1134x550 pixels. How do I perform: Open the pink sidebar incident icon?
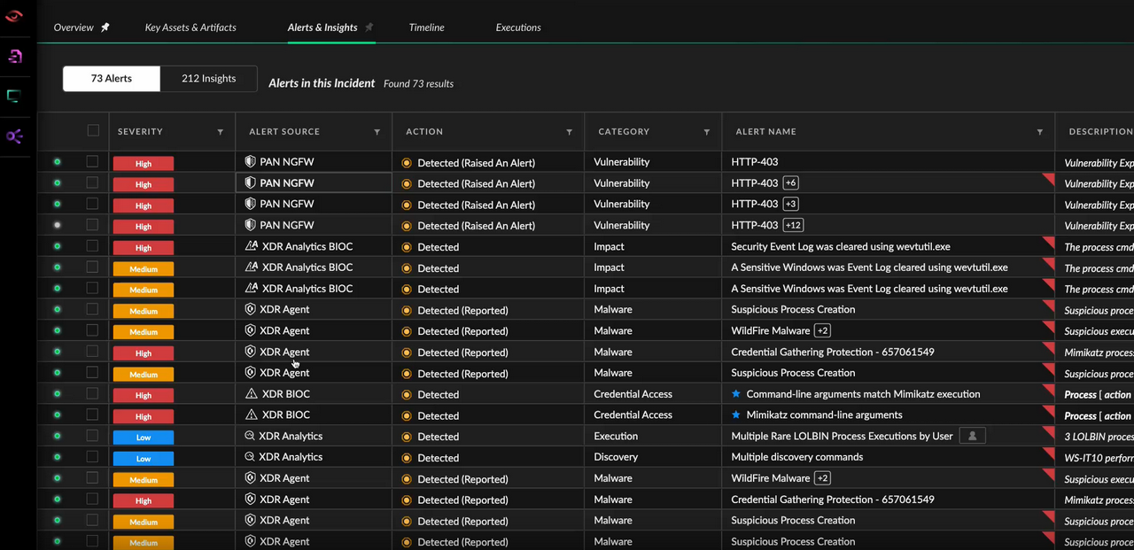coord(15,57)
